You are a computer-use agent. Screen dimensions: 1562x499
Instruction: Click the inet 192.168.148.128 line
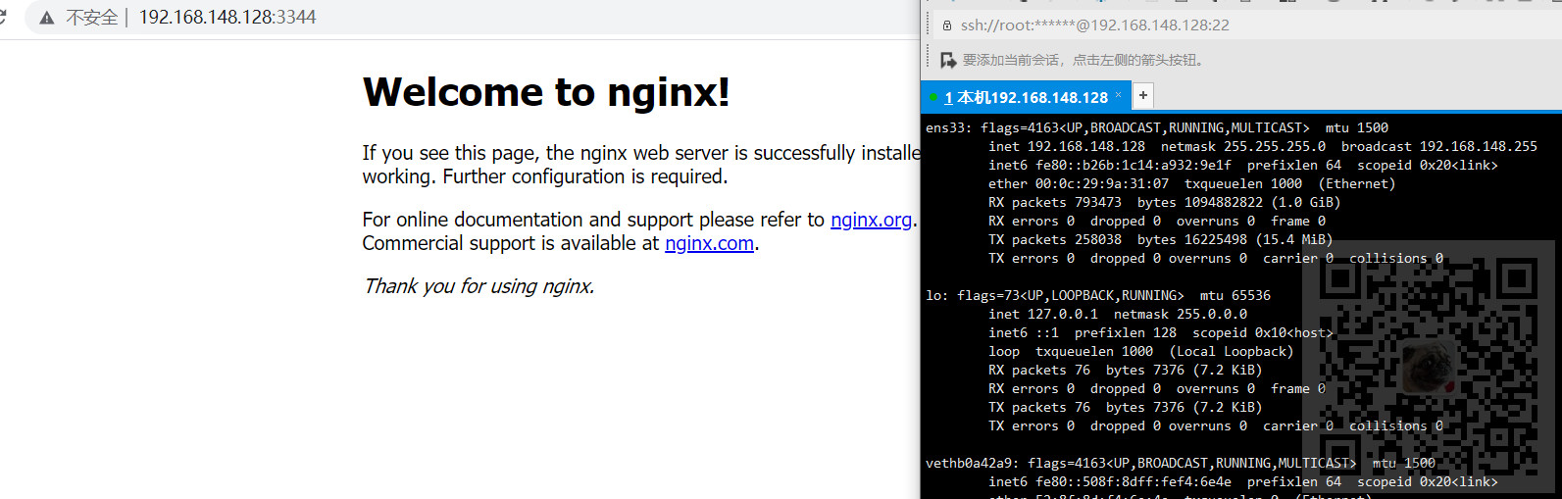coord(1263,146)
